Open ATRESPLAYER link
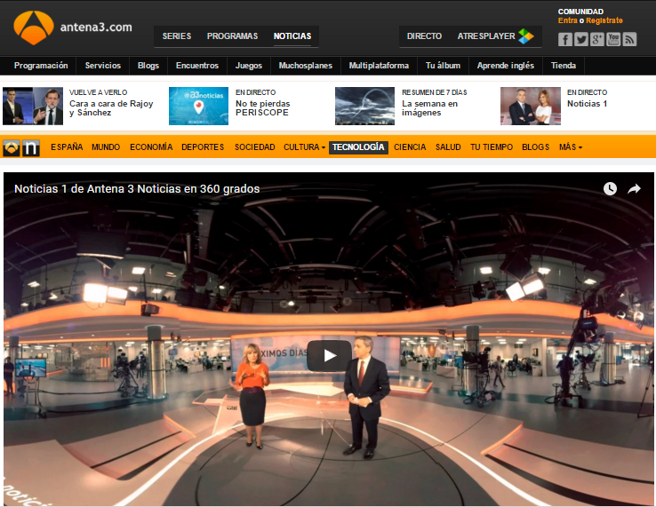The image size is (656, 507). coord(486,36)
